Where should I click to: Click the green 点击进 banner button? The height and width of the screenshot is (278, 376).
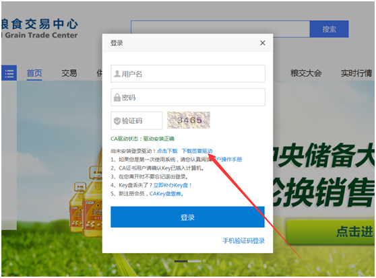pos(330,232)
